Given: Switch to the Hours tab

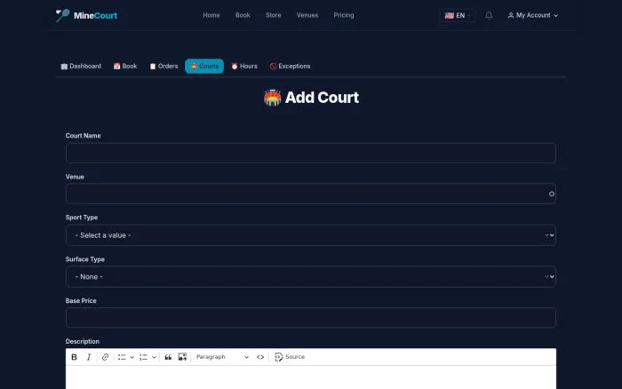Looking at the screenshot, I should (244, 67).
